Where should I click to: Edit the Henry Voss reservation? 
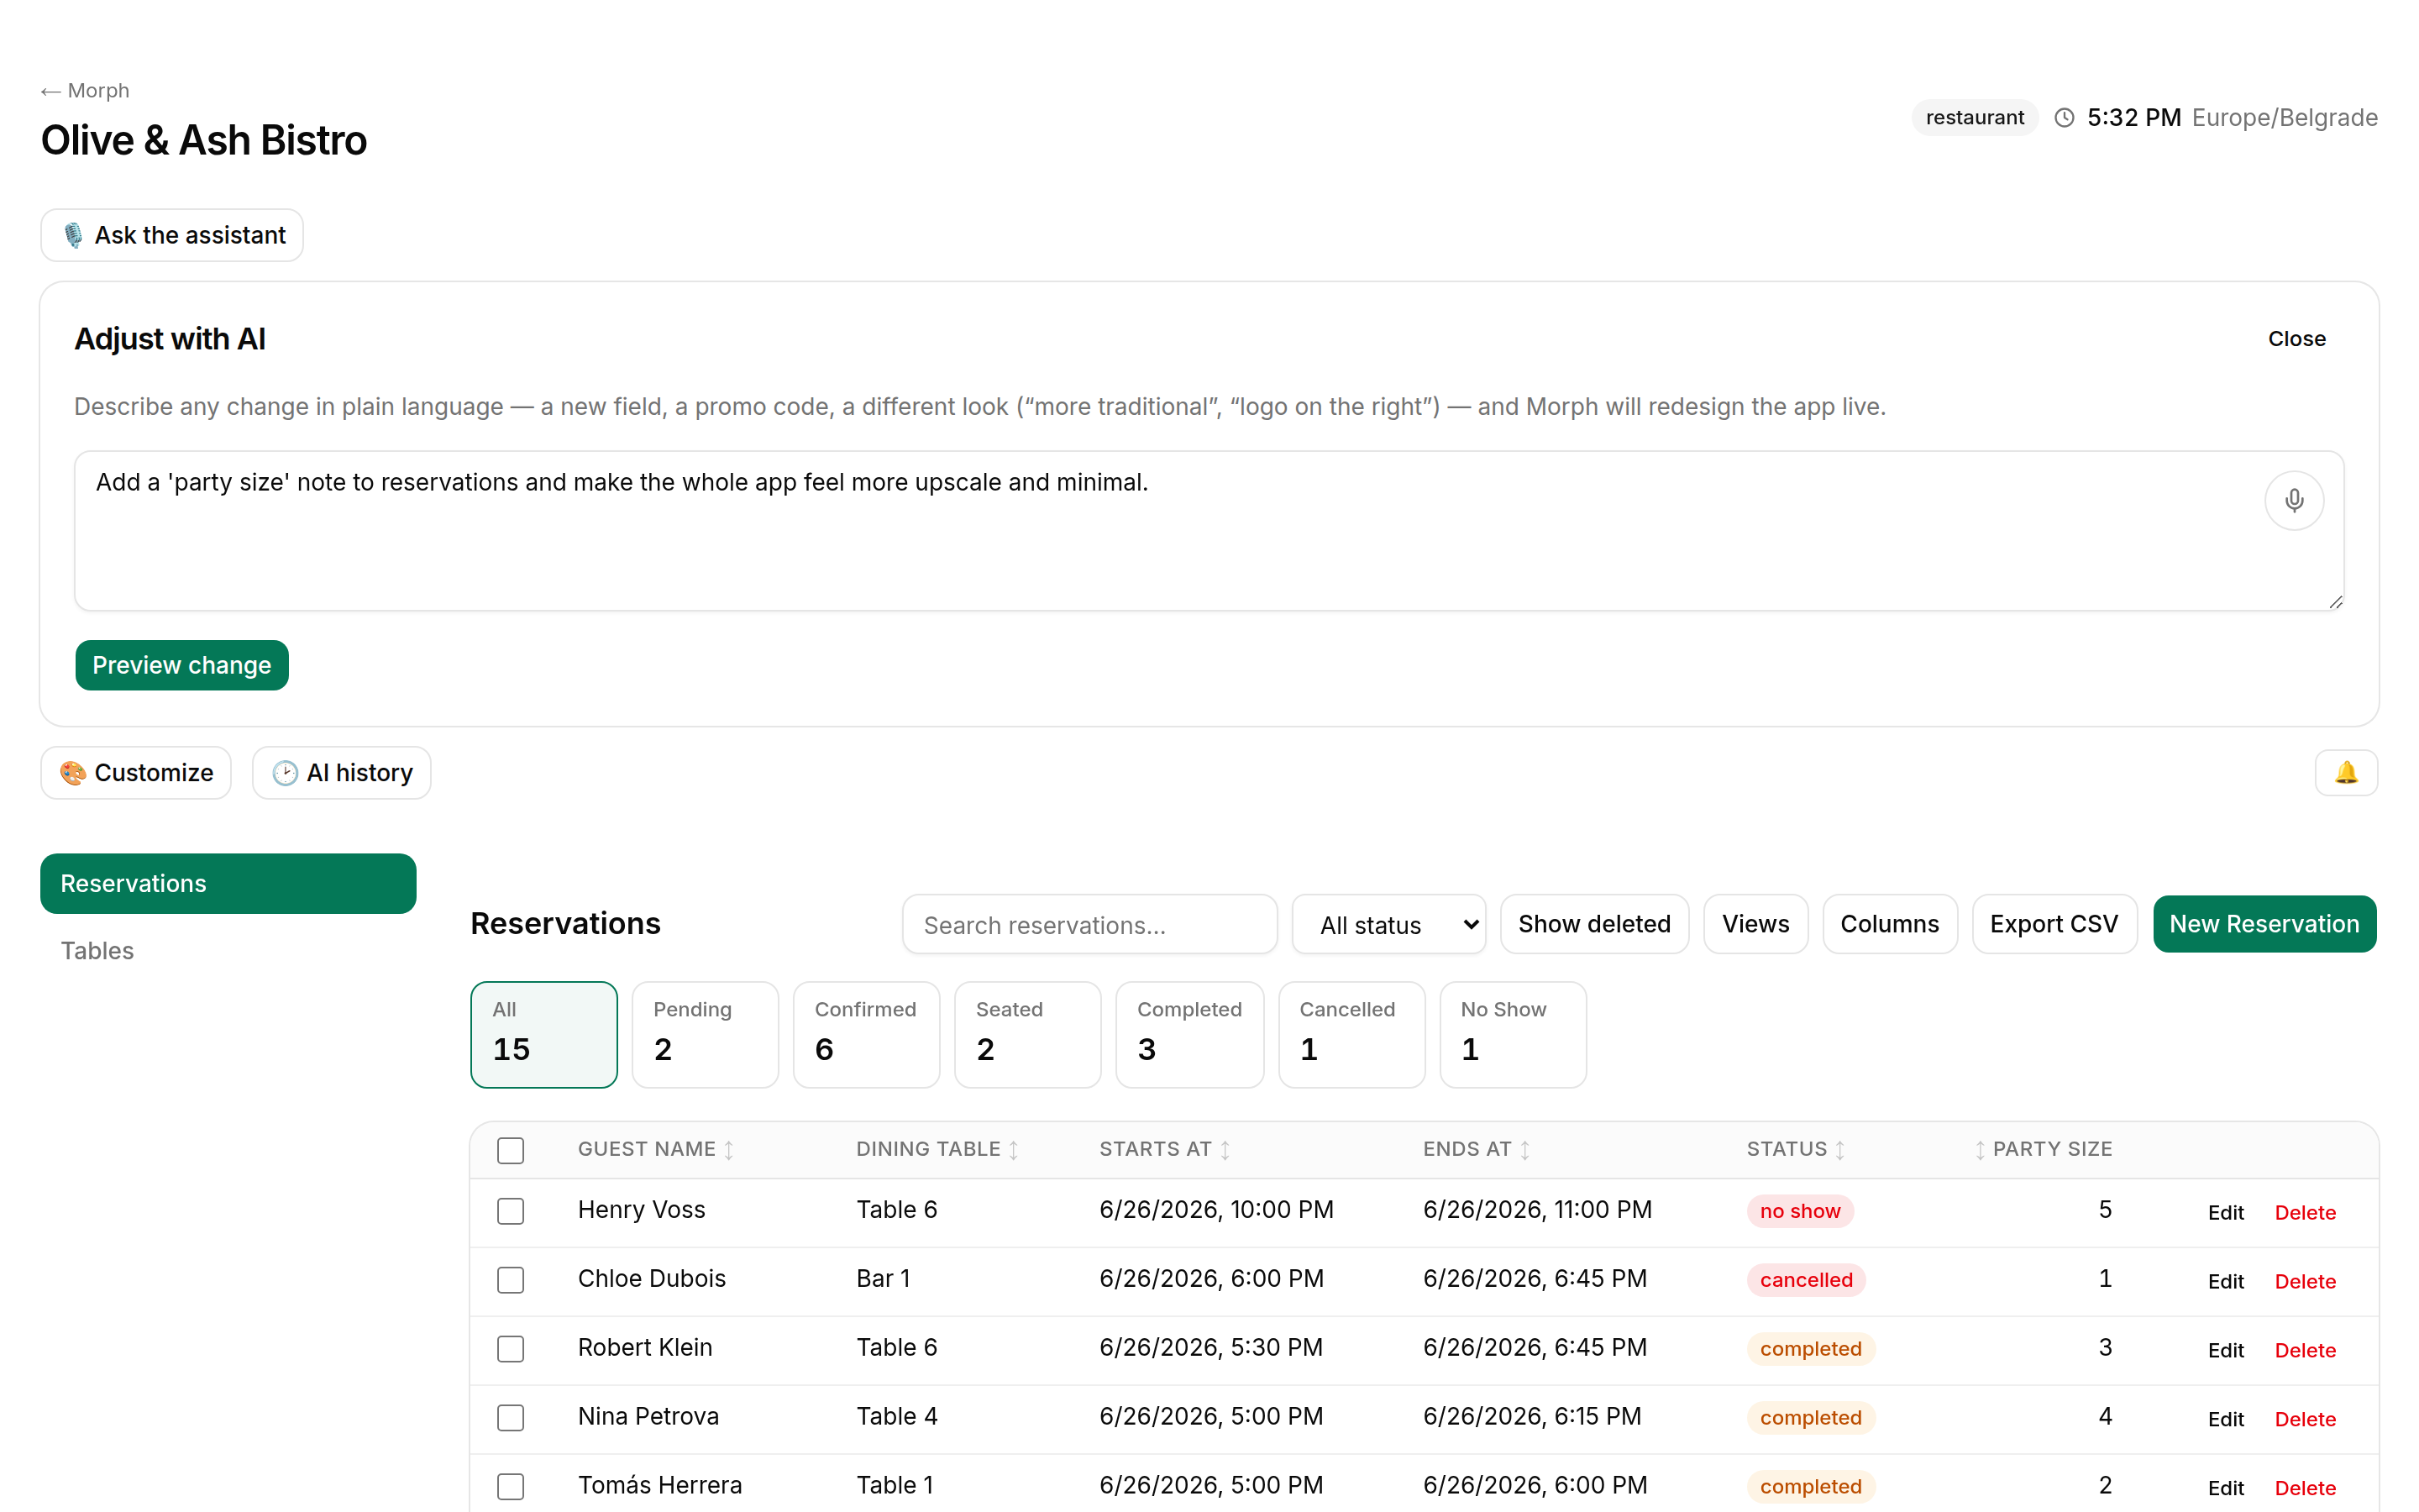(x=2225, y=1213)
